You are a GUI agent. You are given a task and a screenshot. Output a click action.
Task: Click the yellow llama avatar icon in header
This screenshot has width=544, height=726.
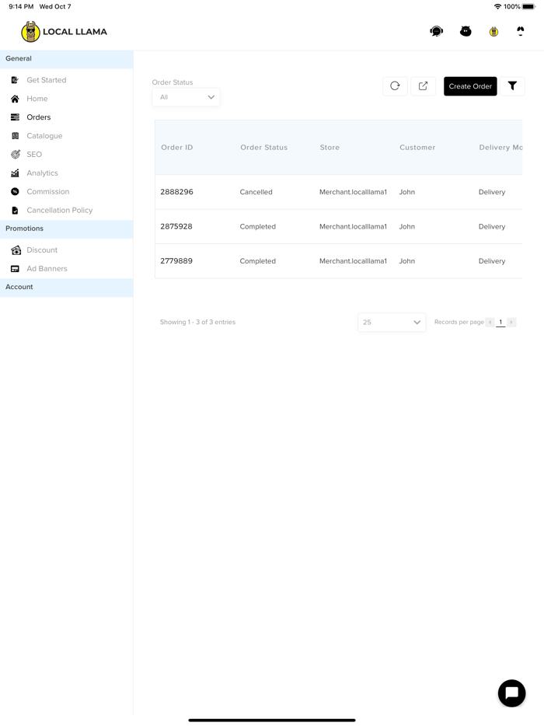pos(493,32)
